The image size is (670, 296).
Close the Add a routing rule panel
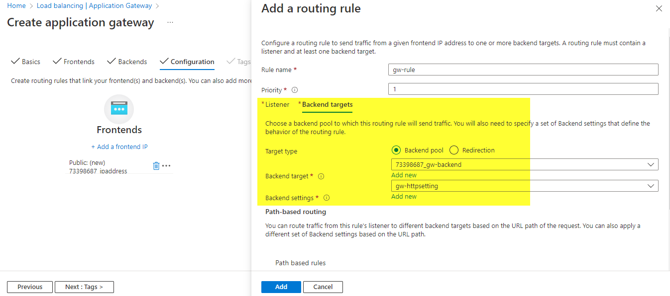click(659, 8)
